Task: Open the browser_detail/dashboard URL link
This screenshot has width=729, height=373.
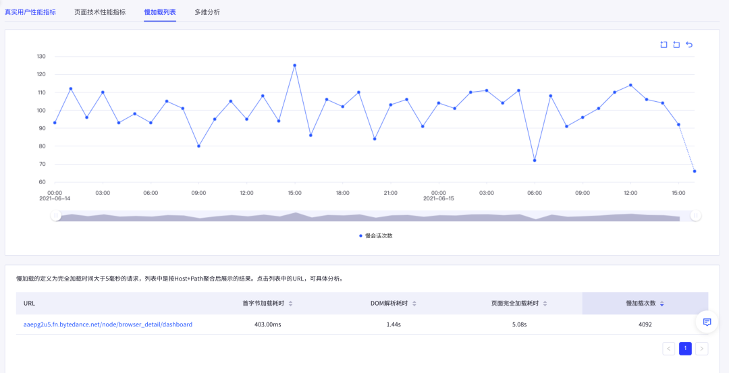Action: pyautogui.click(x=108, y=324)
